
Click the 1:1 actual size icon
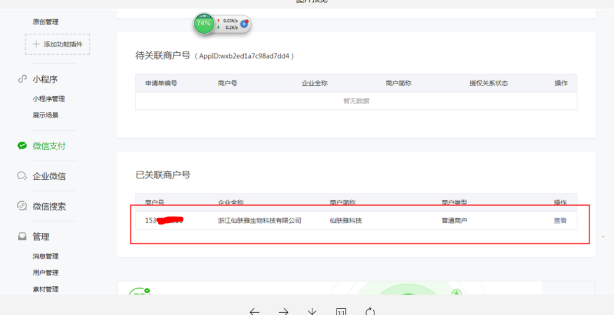click(341, 312)
